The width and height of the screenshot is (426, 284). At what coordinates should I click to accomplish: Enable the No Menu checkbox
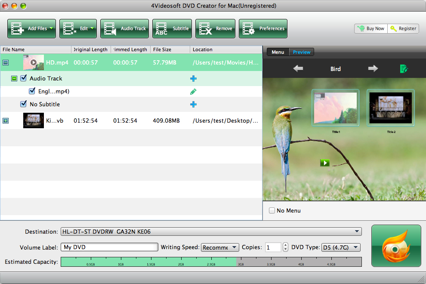point(272,210)
